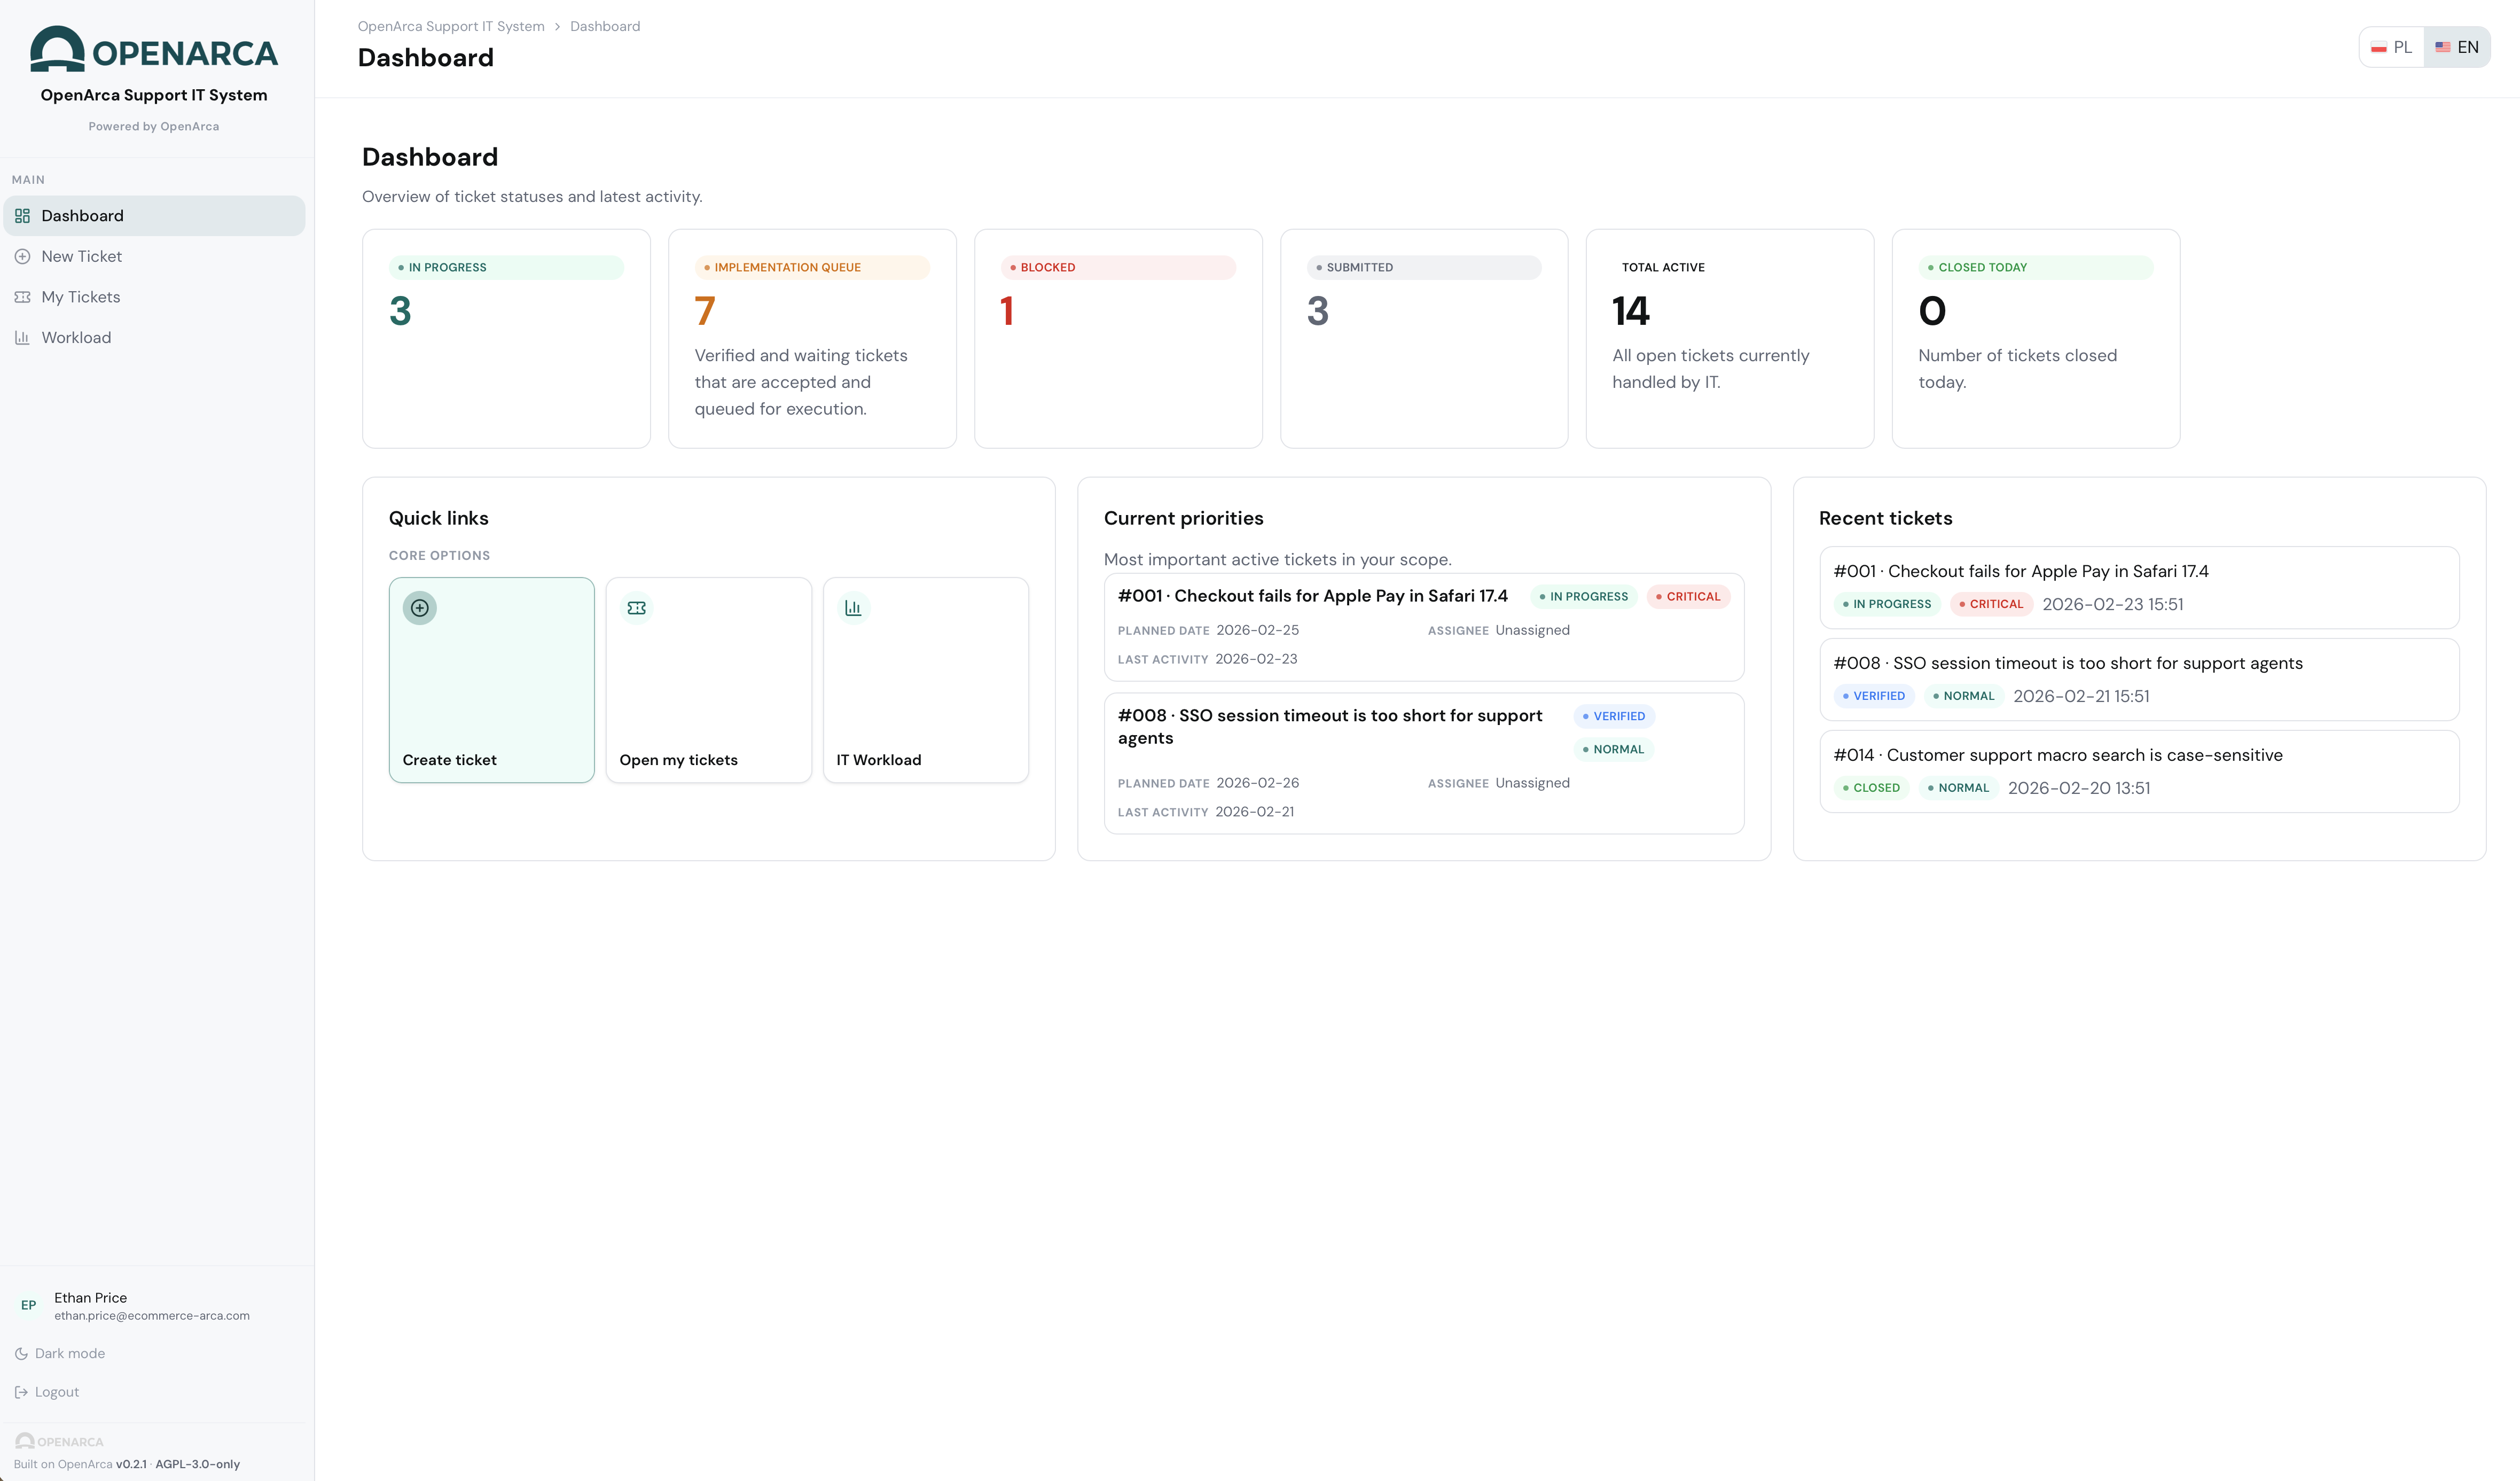The height and width of the screenshot is (1481, 2520).
Task: Click the plus icon on Create ticket card
Action: (x=419, y=607)
